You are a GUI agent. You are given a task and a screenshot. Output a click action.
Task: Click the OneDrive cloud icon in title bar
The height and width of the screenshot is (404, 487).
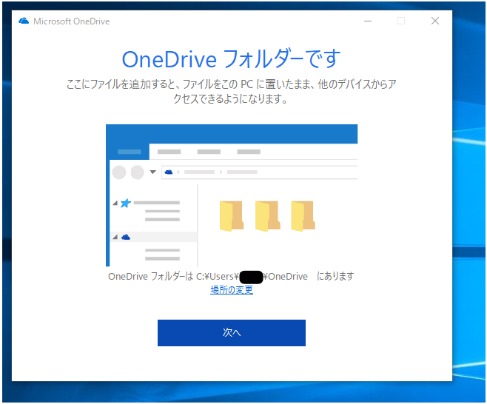point(24,21)
